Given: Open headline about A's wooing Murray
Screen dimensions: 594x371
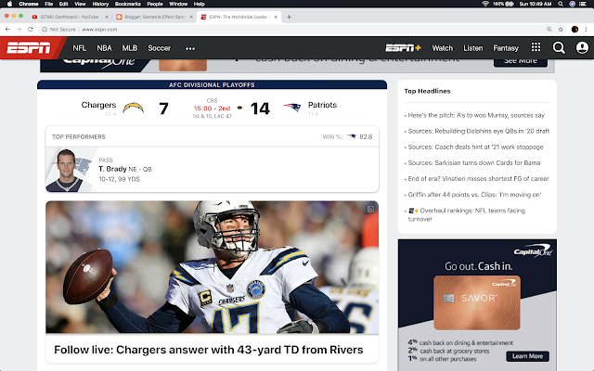Looking at the screenshot, I should [476, 115].
